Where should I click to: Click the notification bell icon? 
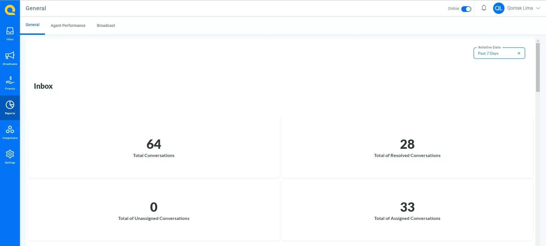(x=484, y=8)
